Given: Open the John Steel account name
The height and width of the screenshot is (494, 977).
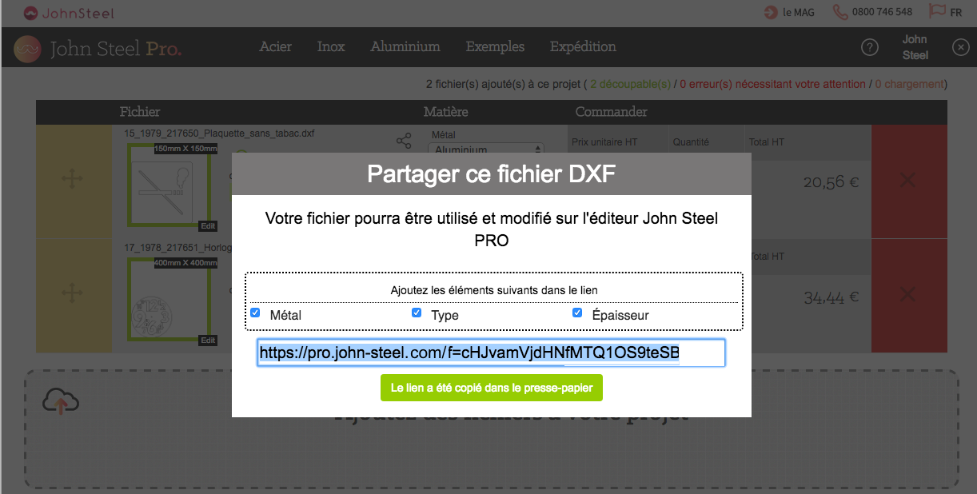Looking at the screenshot, I should 915,47.
